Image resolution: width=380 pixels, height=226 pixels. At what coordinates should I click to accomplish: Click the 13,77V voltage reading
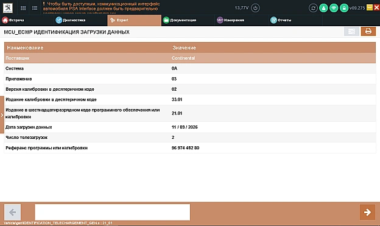pos(242,8)
